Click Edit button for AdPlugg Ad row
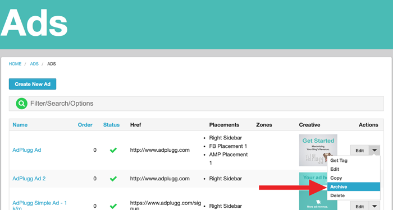 pyautogui.click(x=360, y=151)
